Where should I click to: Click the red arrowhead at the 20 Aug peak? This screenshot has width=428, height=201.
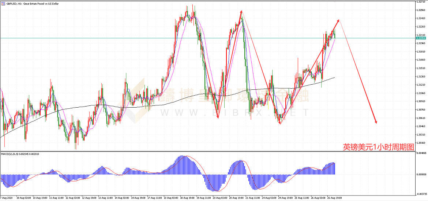241,12
